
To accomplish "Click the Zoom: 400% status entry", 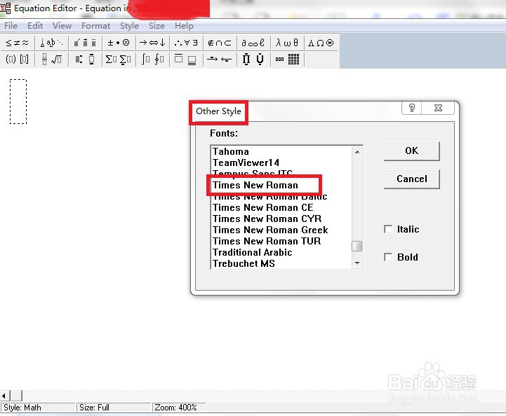I will tap(179, 408).
